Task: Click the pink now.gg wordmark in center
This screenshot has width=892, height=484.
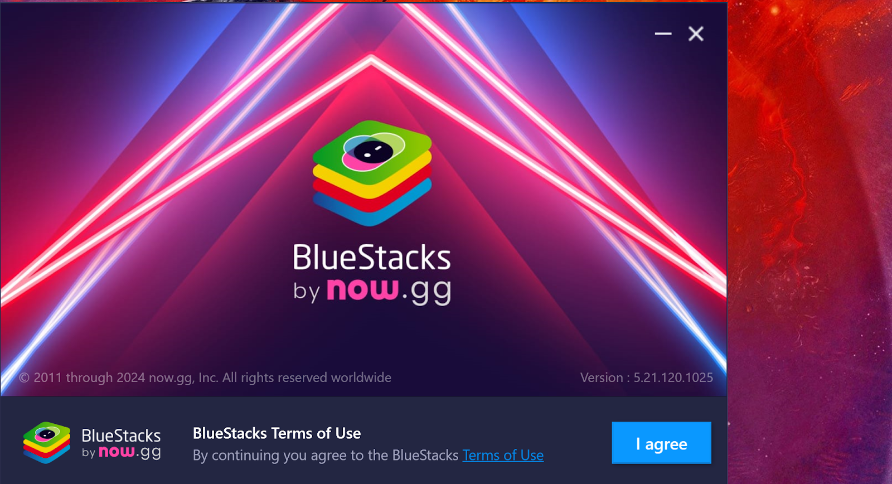Action: click(x=362, y=289)
